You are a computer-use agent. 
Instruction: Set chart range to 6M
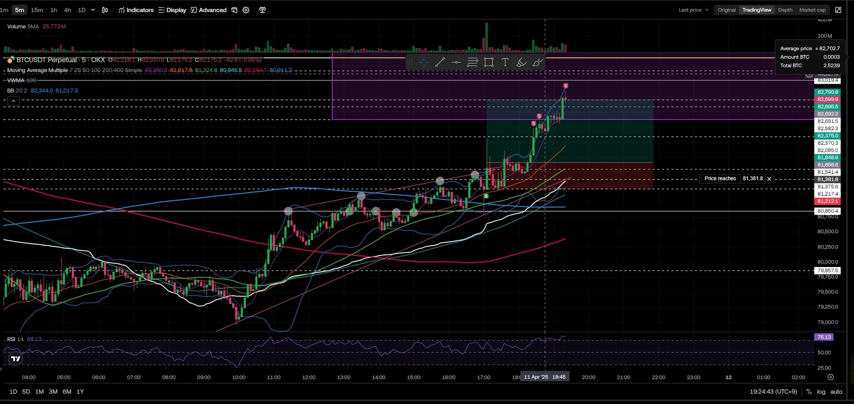[67, 392]
